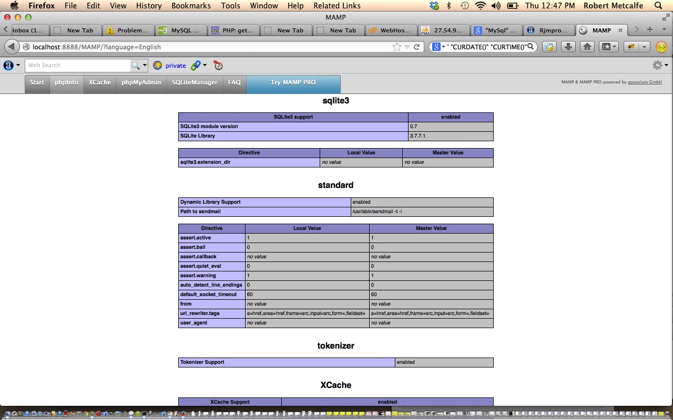673x420 pixels.
Task: Open the toolbar gear settings icon
Action: 657,65
